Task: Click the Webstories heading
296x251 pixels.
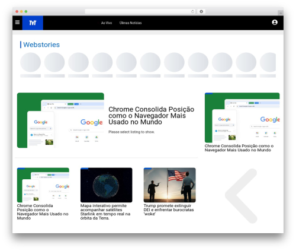Action: click(41, 45)
